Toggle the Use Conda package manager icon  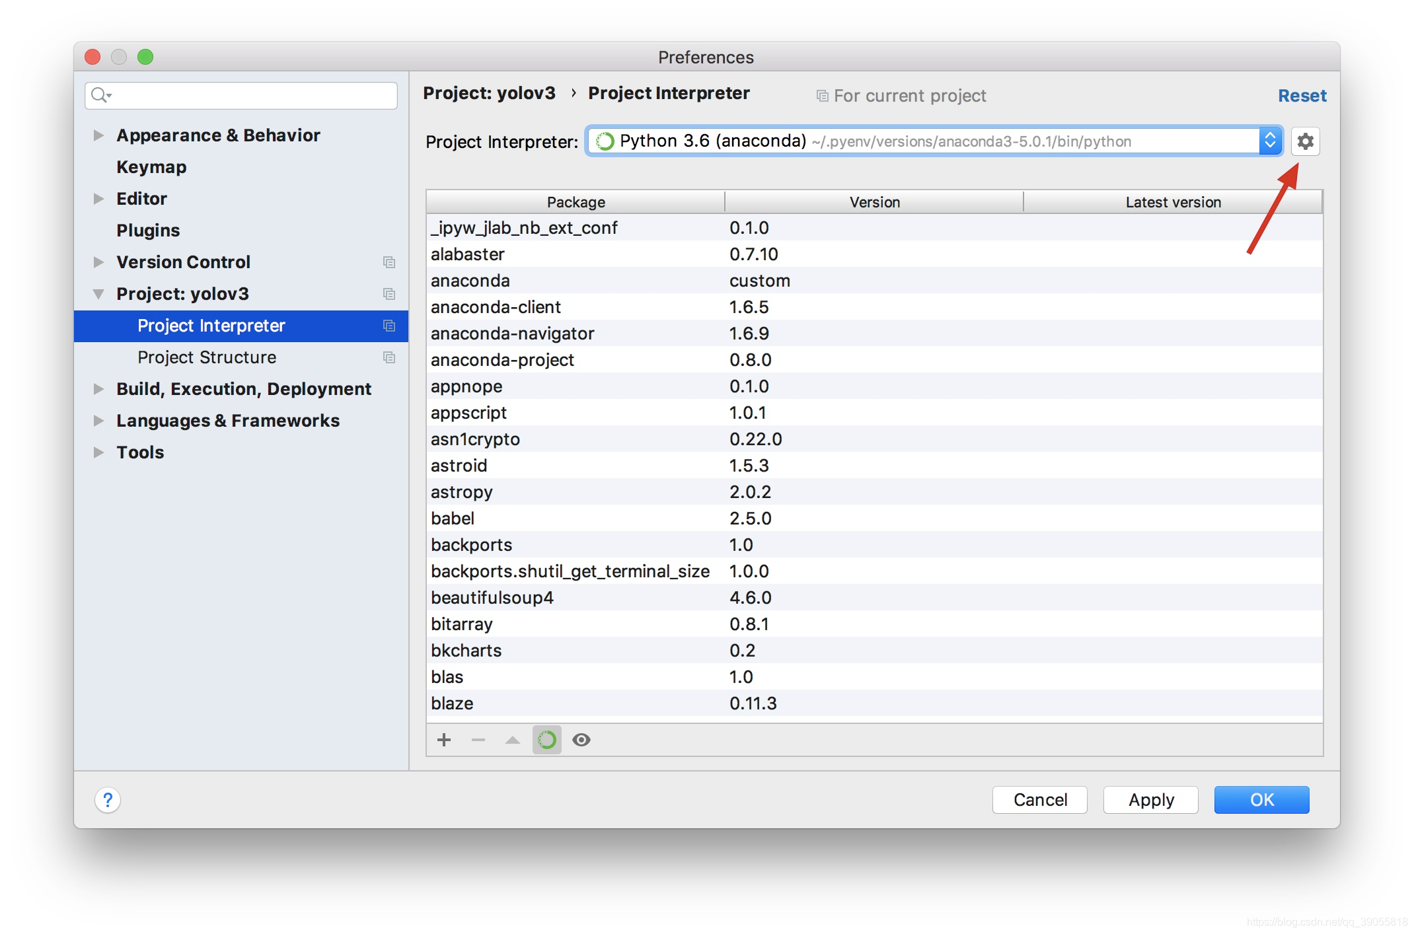tap(547, 740)
